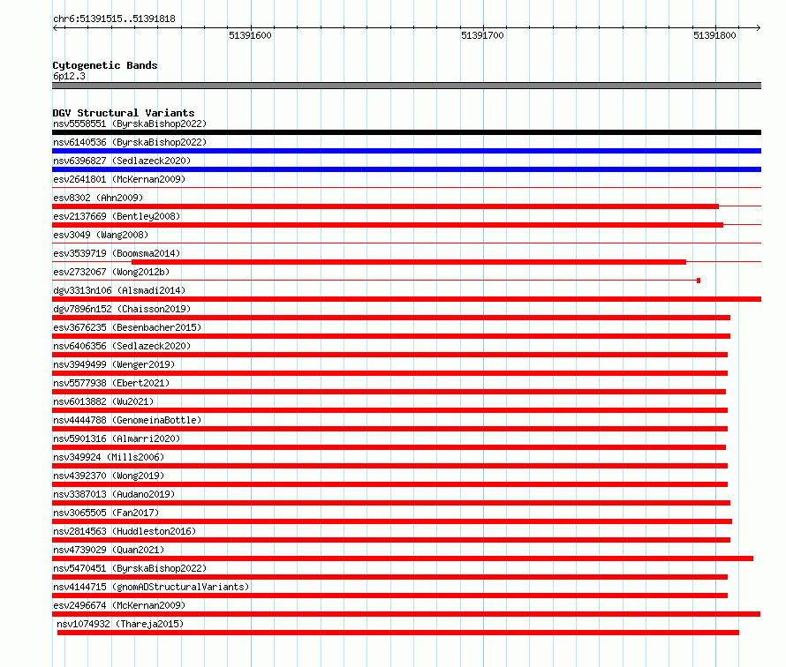The width and height of the screenshot is (786, 667).
Task: Click the red nsv5901316 variant bar
Action: pyautogui.click(x=389, y=447)
